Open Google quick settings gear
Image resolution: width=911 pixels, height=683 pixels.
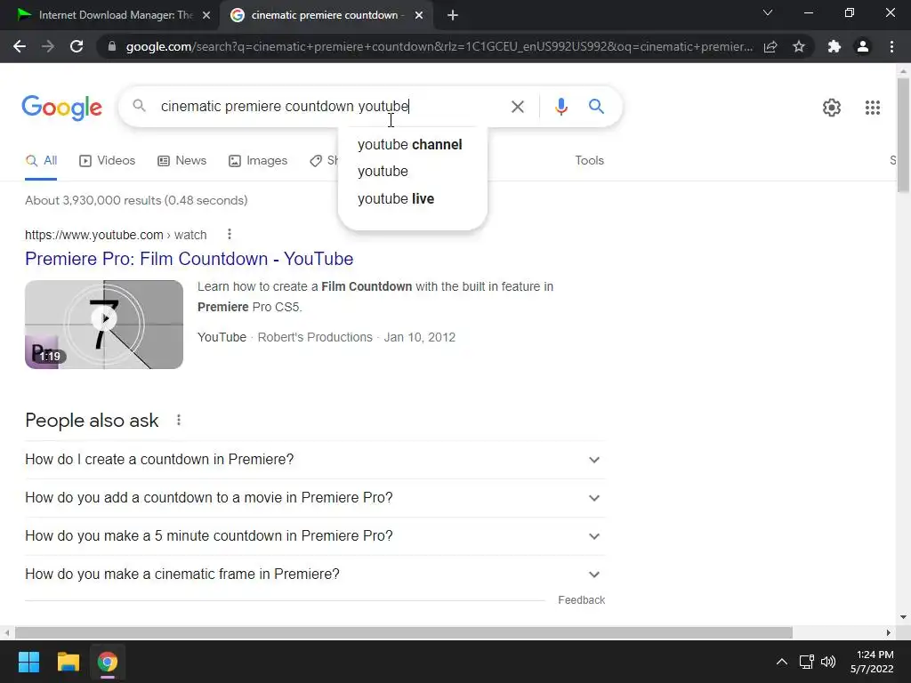pyautogui.click(x=832, y=108)
